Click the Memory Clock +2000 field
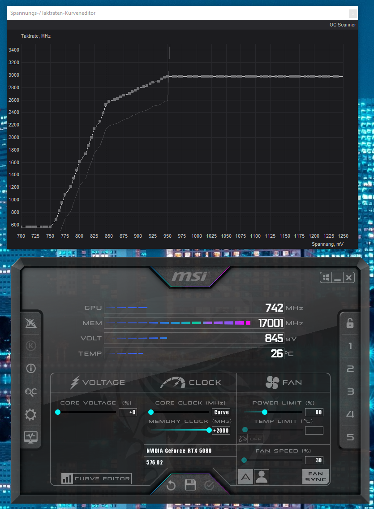Screen dimensions: 374x509 [221, 431]
